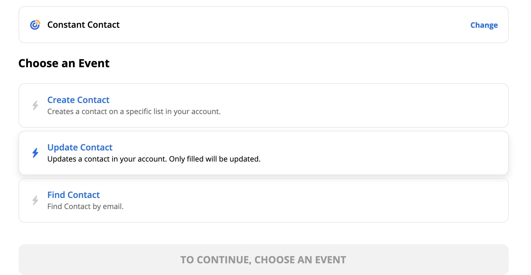Screen dimensions: 531x275
Task: Click the words 'specific list in your account'
Action: coord(173,112)
